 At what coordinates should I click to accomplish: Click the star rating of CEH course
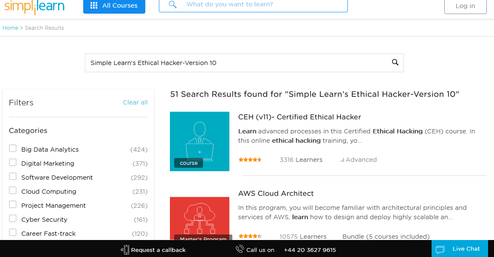(x=250, y=160)
